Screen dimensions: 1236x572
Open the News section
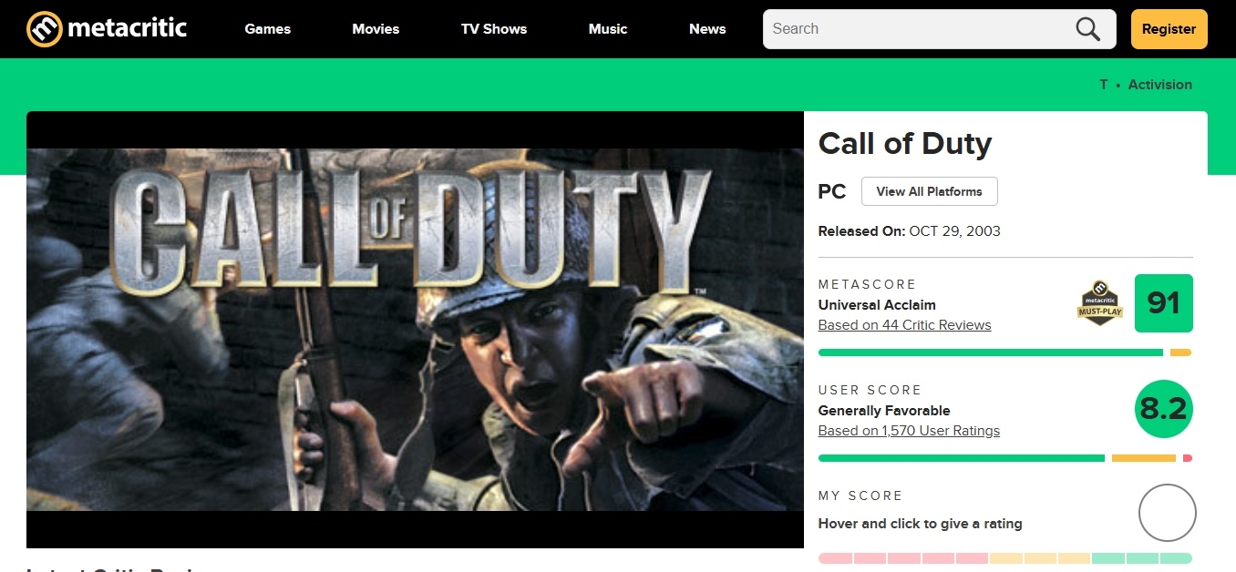click(x=706, y=28)
